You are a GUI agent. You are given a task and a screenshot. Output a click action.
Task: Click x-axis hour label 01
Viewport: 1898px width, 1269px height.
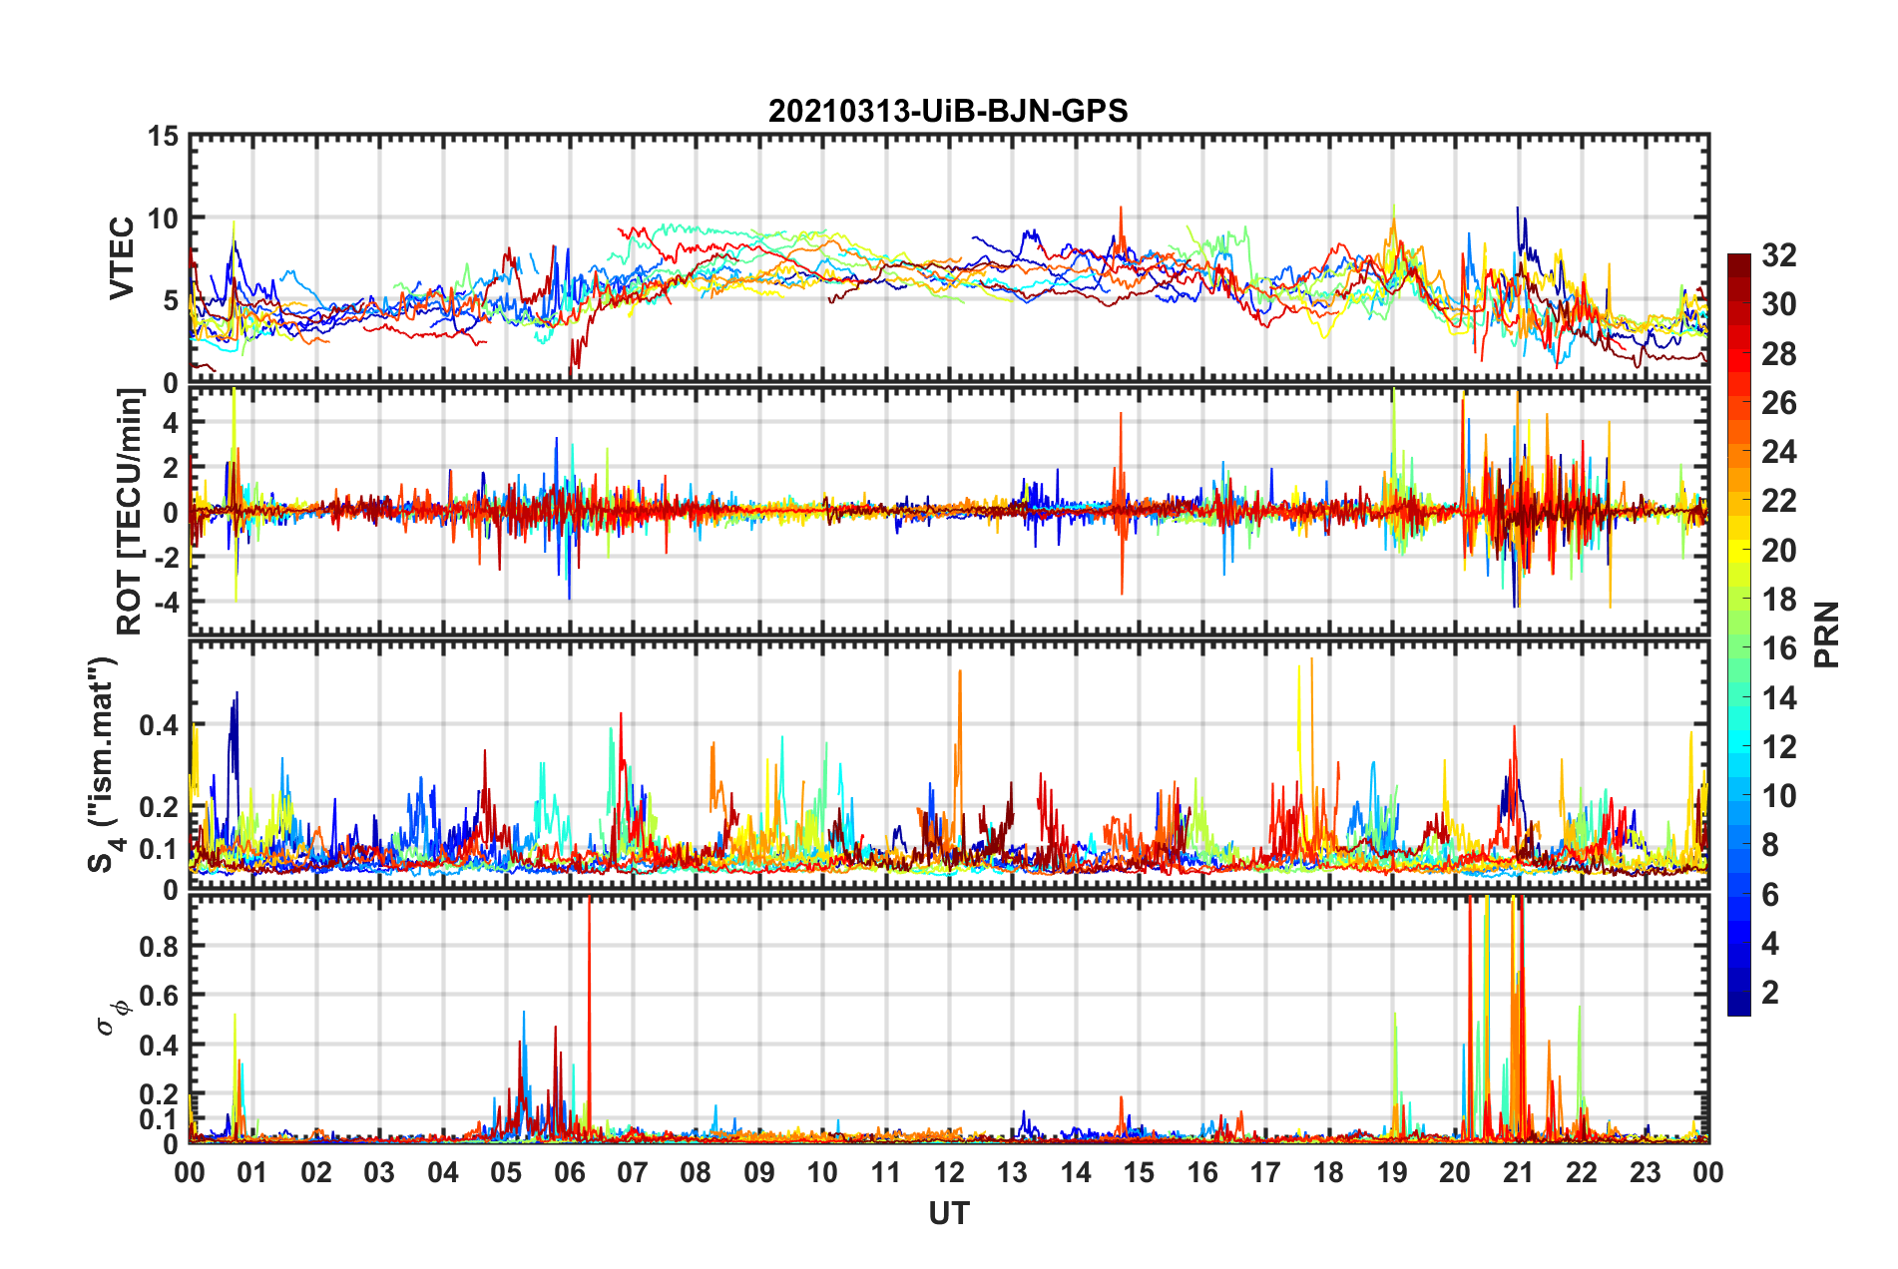click(x=252, y=1172)
